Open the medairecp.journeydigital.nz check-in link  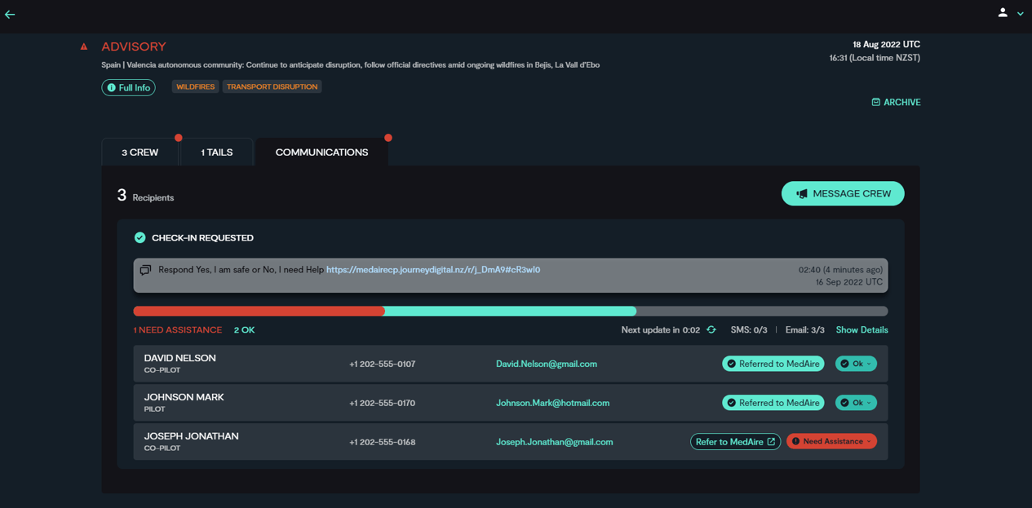(x=433, y=269)
